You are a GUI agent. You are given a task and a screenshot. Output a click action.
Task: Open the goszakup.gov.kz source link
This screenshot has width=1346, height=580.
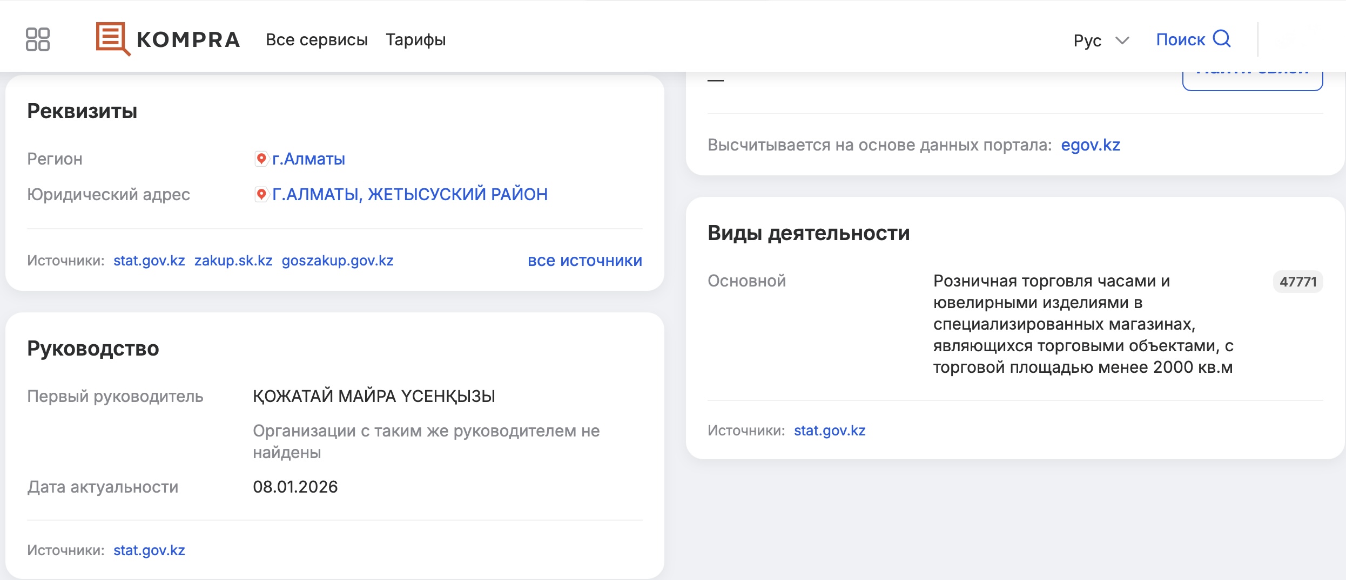click(338, 261)
